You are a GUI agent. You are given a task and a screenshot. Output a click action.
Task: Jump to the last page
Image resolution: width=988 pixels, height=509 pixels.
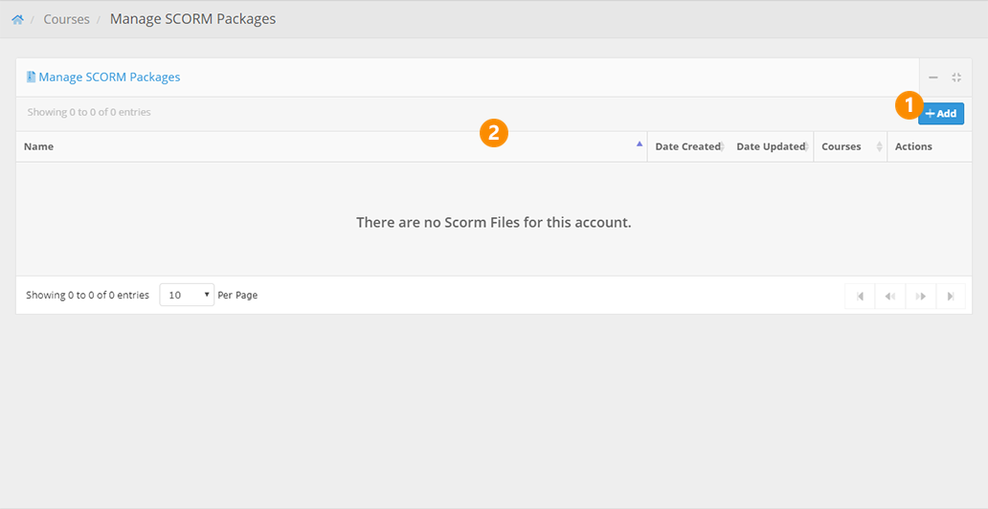(951, 297)
